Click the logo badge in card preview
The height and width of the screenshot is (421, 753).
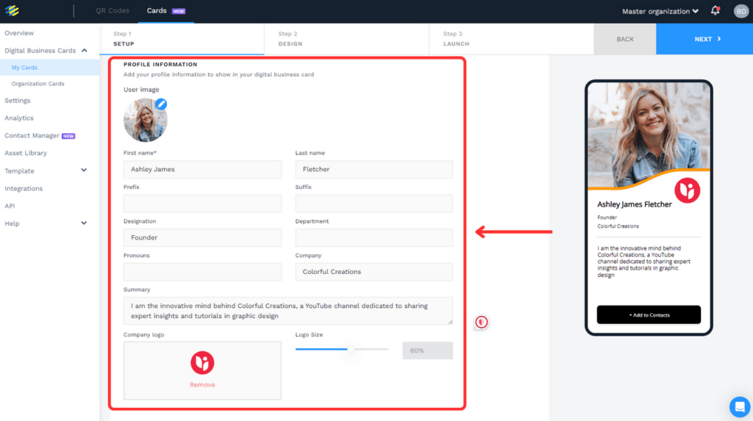pyautogui.click(x=688, y=190)
